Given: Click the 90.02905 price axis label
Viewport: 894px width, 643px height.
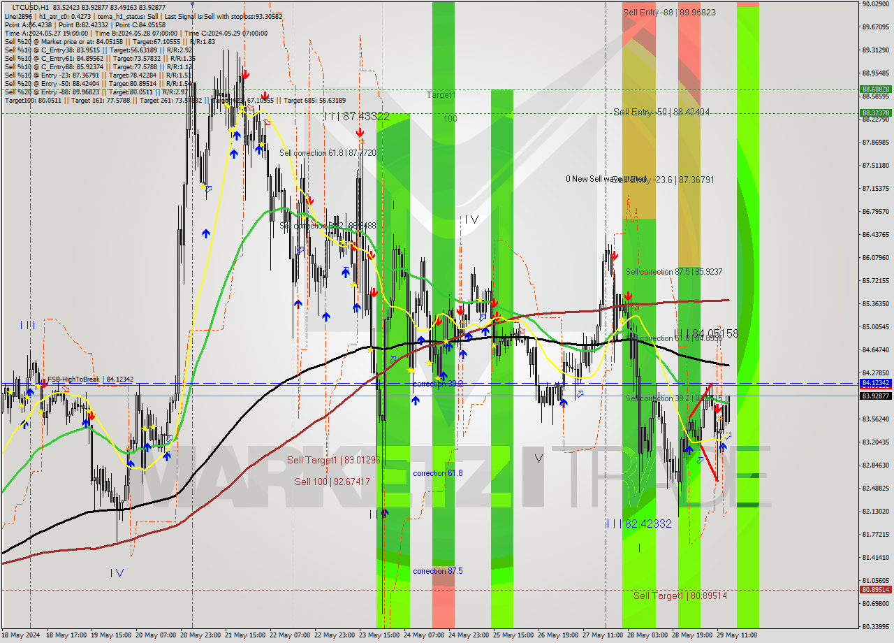Looking at the screenshot, I should pyautogui.click(x=876, y=4).
